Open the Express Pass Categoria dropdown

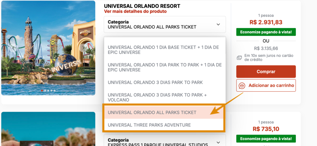point(165,140)
